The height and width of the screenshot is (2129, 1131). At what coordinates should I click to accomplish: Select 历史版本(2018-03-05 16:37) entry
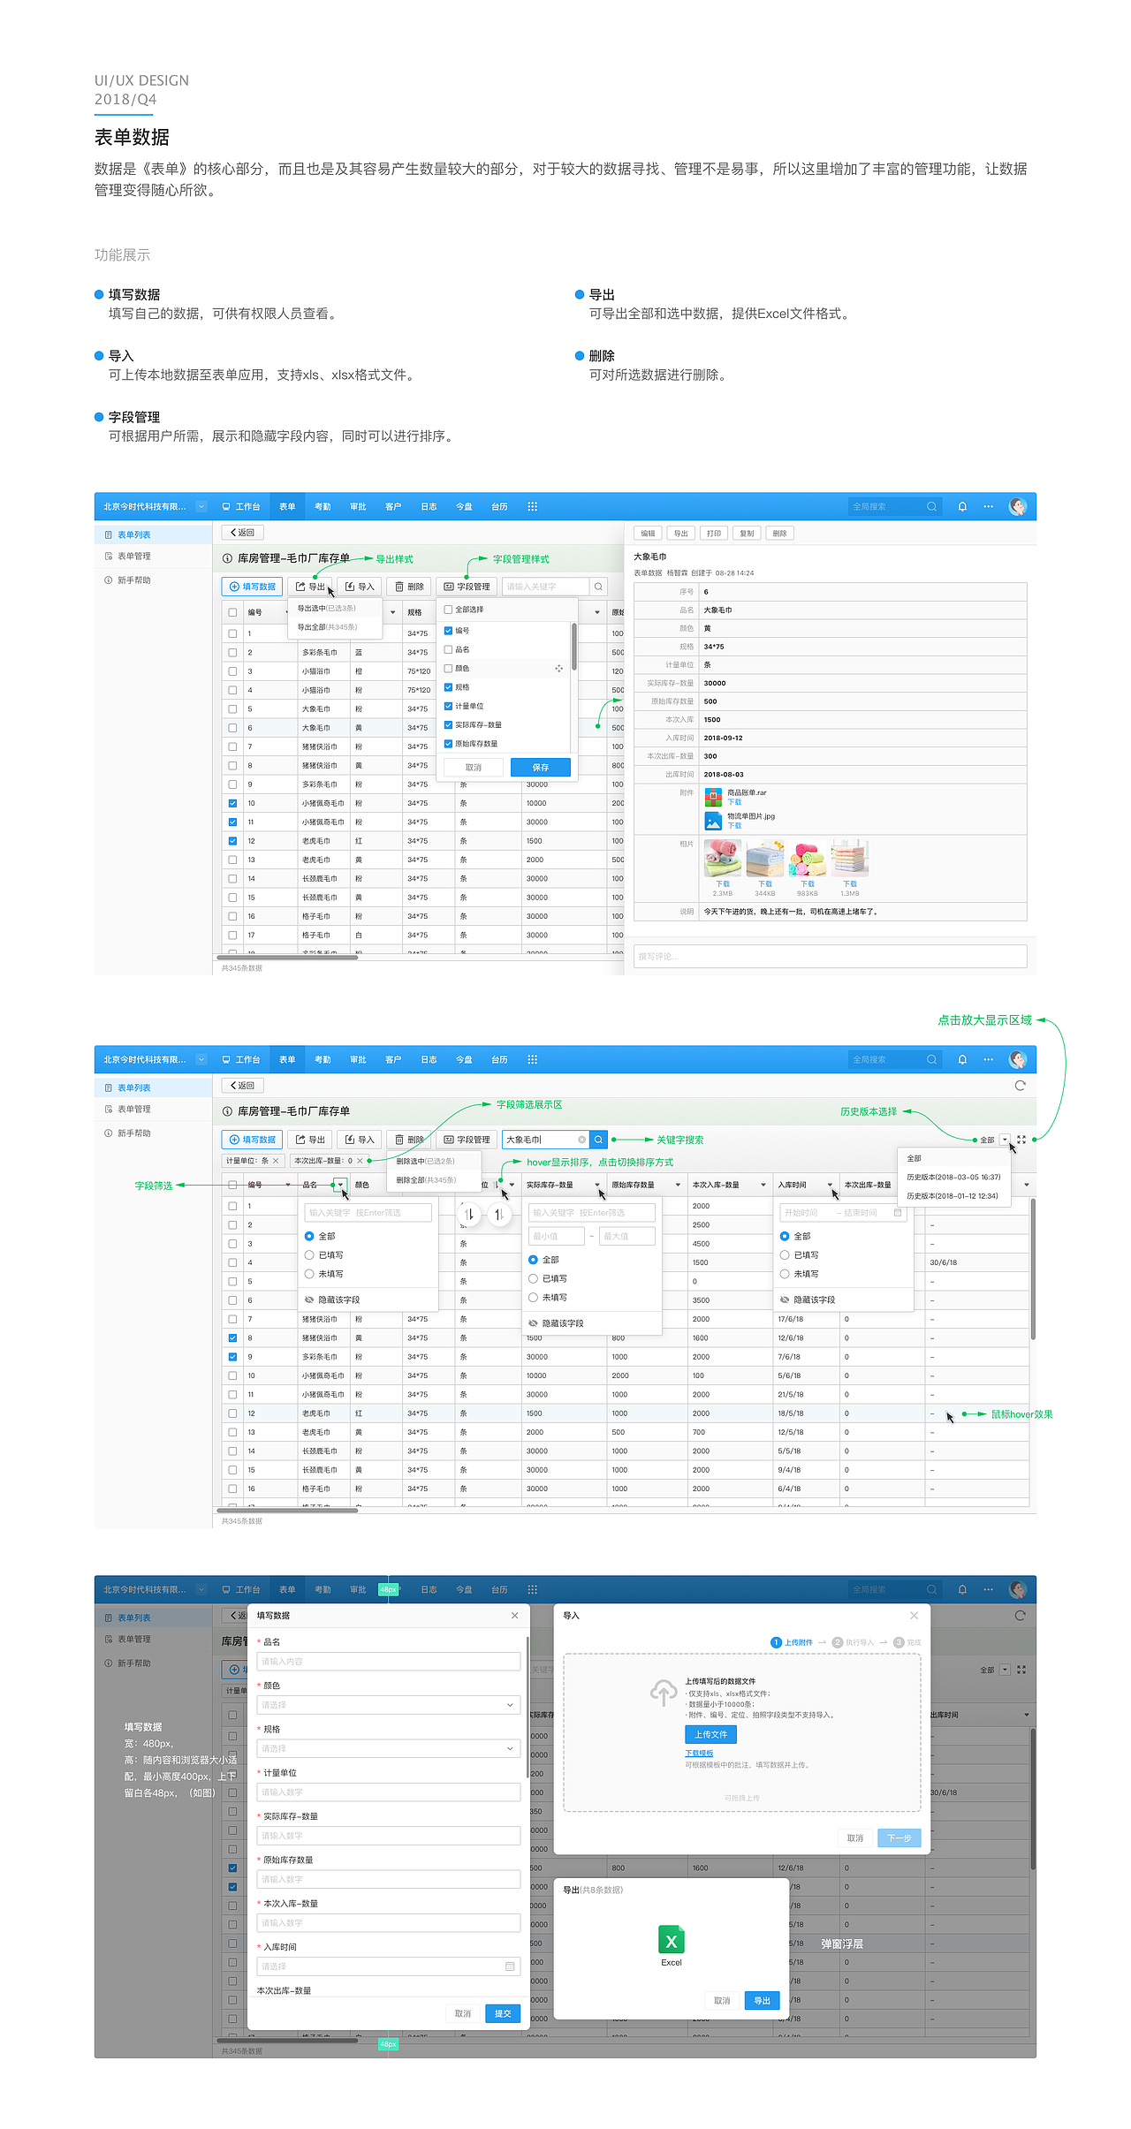(953, 1178)
